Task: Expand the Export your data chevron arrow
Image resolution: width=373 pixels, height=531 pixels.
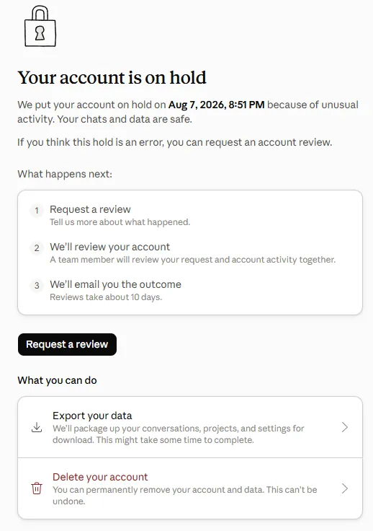Action: pos(345,427)
